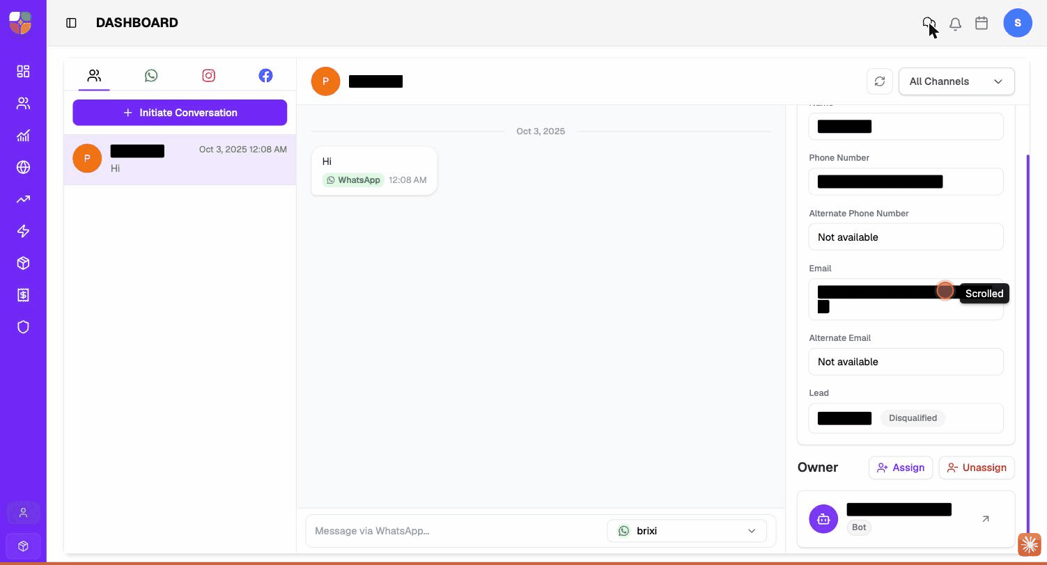
Task: Open the lightning bolt automation icon
Action: tap(23, 231)
